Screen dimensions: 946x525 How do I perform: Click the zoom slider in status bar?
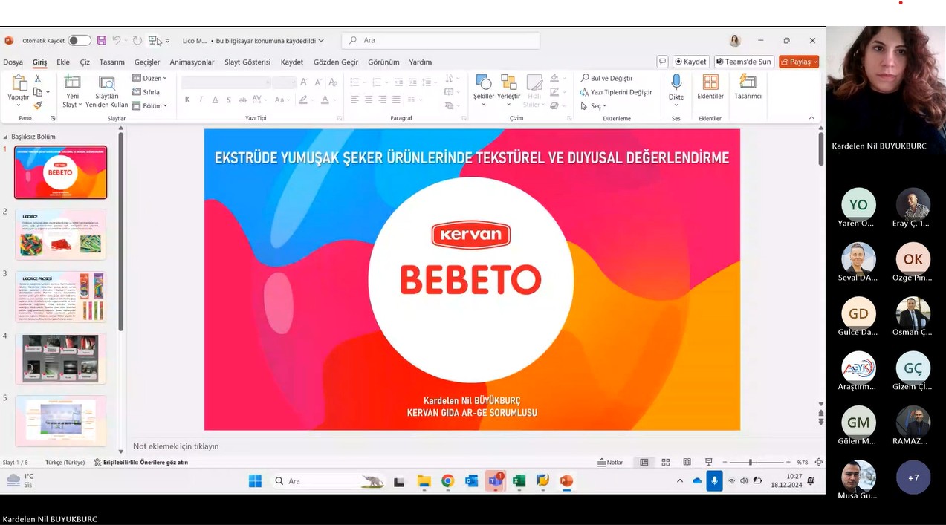tap(751, 462)
